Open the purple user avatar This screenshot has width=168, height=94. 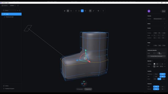coord(149,11)
